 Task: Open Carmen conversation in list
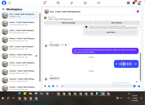tap(20, 88)
